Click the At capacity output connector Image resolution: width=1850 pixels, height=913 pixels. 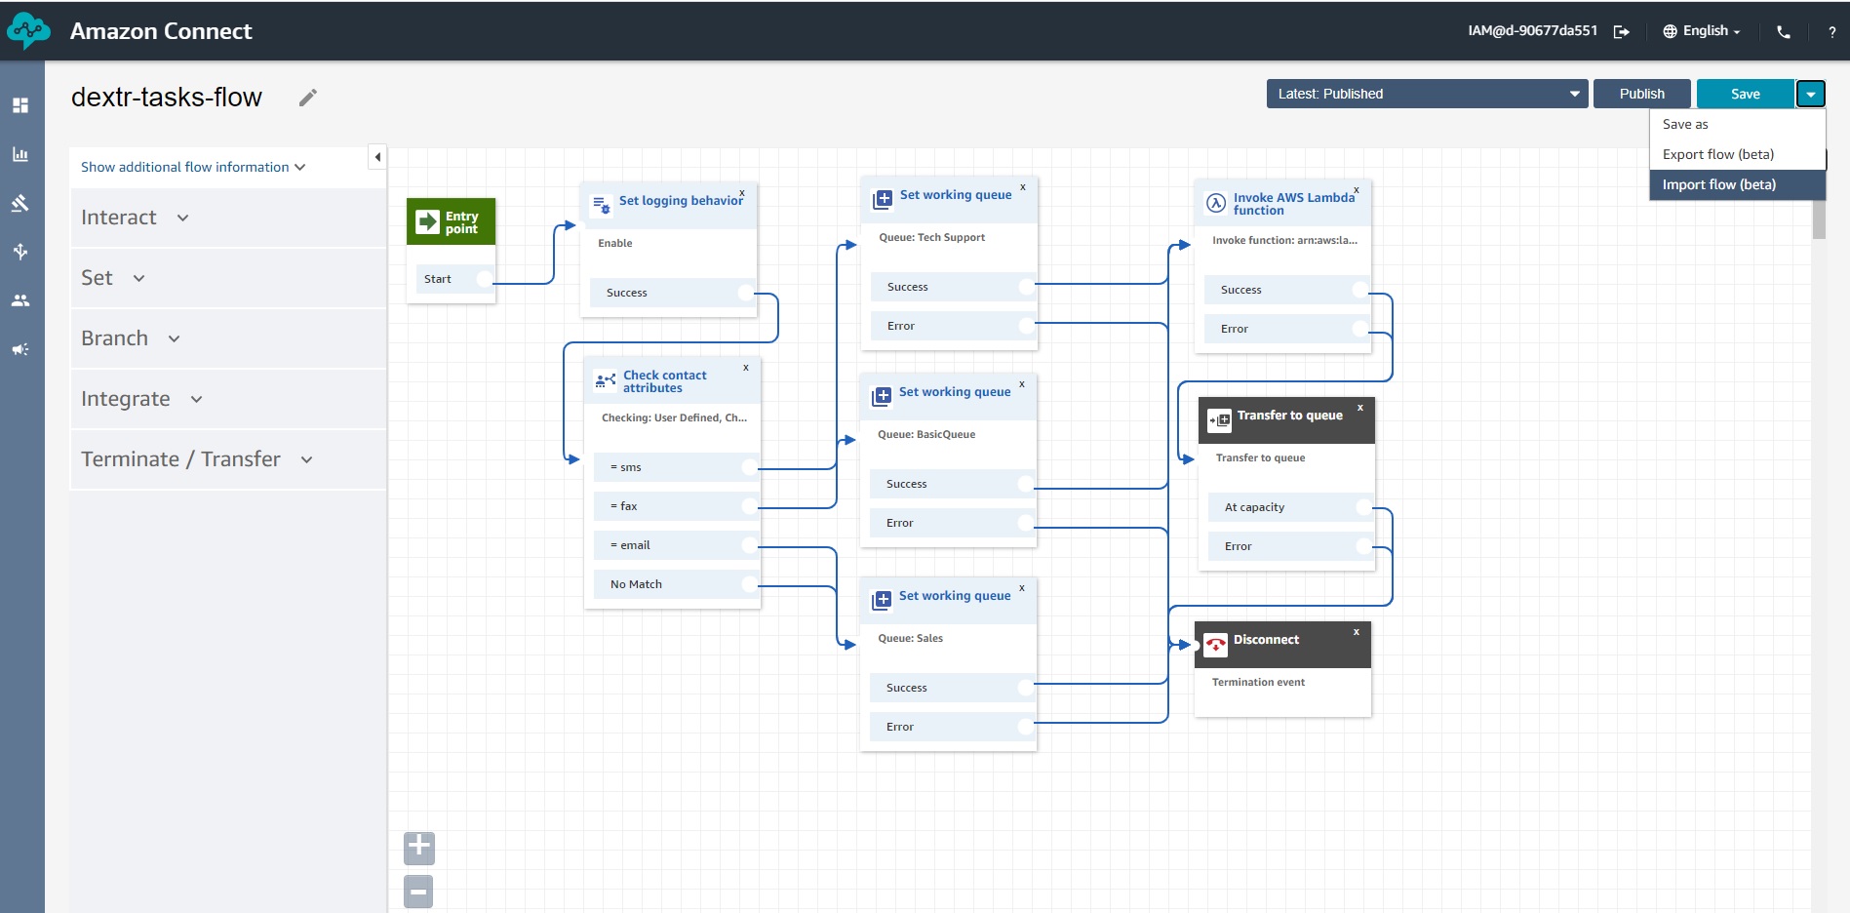[x=1364, y=507]
